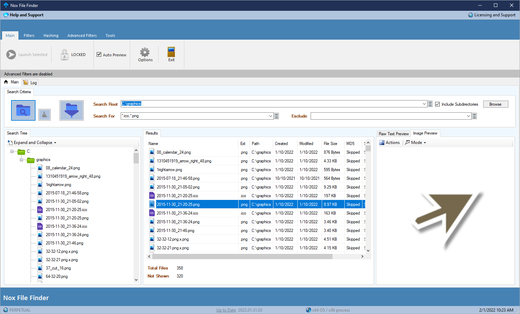This screenshot has width=520, height=314.
Task: Open Actions in the preview pane
Action: click(390, 143)
